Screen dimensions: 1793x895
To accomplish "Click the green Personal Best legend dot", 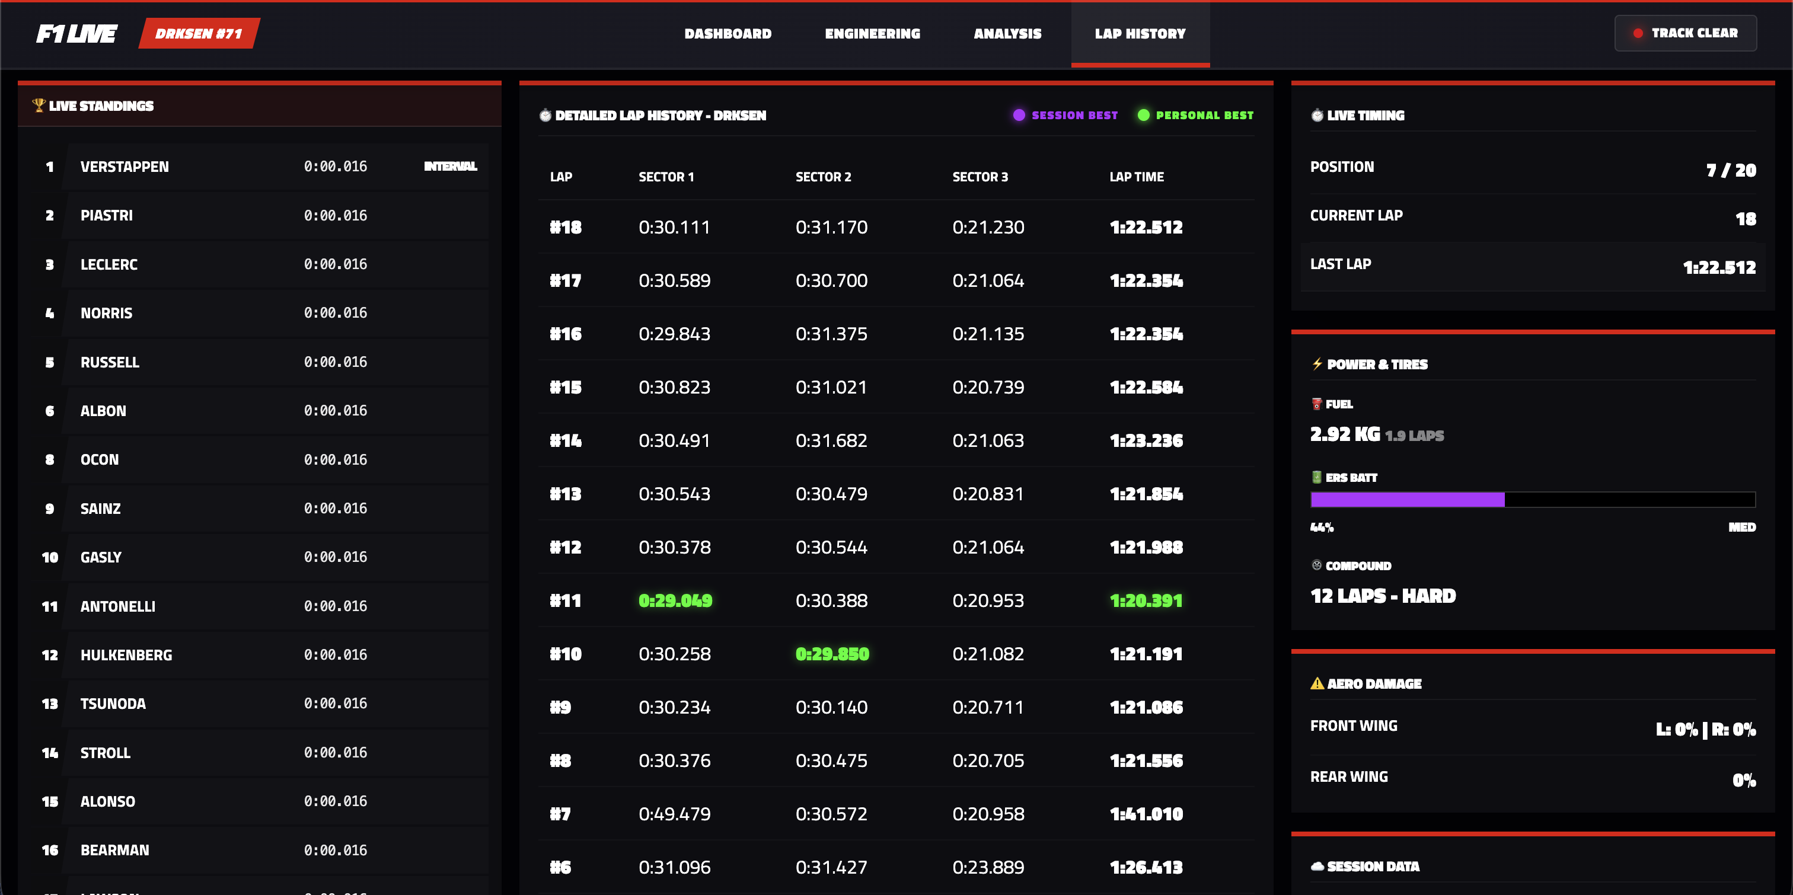I will coord(1144,115).
